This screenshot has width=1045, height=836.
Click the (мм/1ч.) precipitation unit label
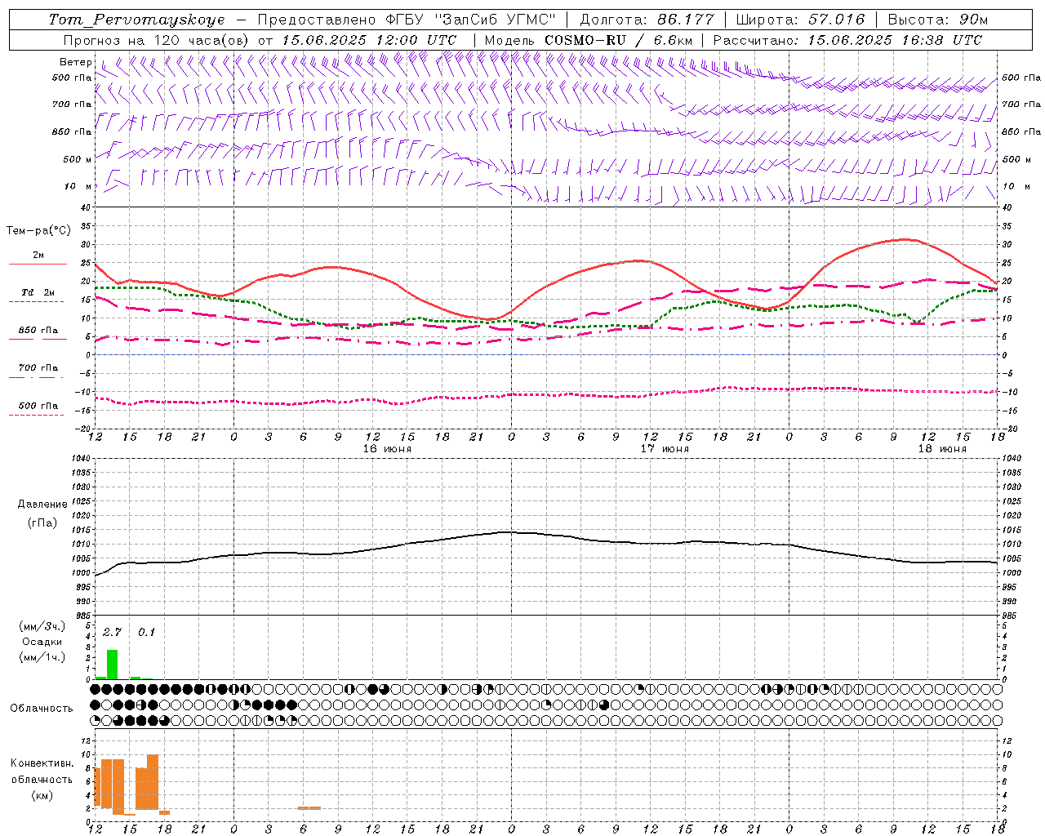tap(42, 657)
